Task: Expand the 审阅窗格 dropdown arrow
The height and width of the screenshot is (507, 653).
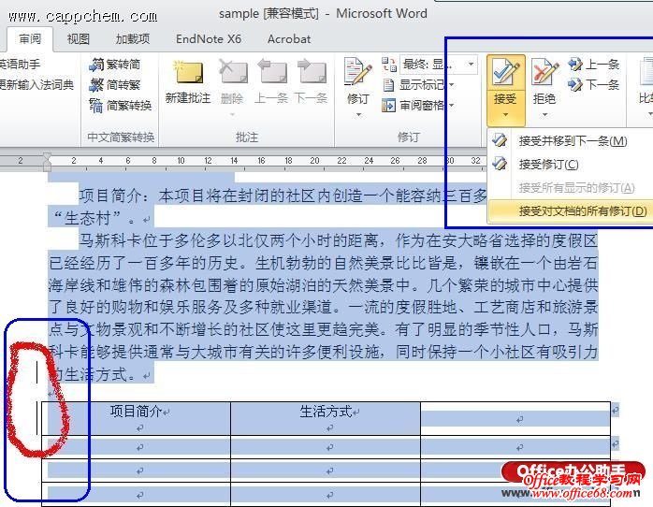Action: 452,106
